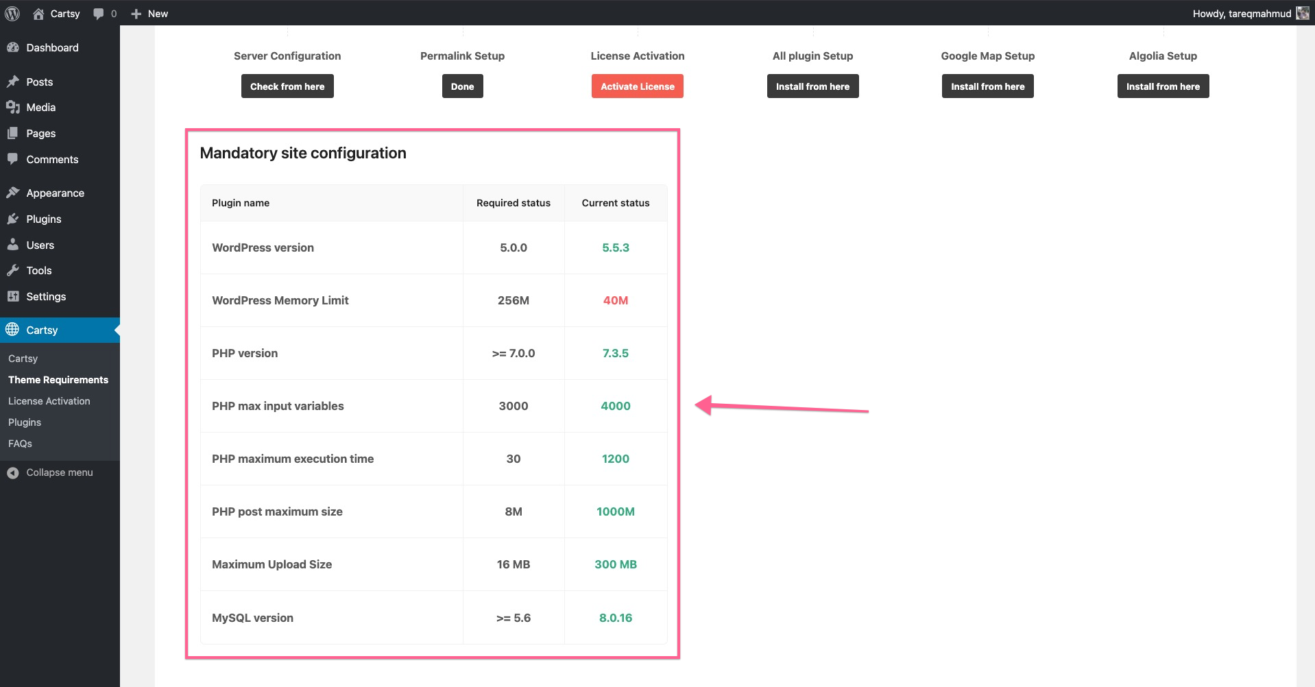1315x687 pixels.
Task: Click the 7.3.5 PHP version value
Action: 616,353
